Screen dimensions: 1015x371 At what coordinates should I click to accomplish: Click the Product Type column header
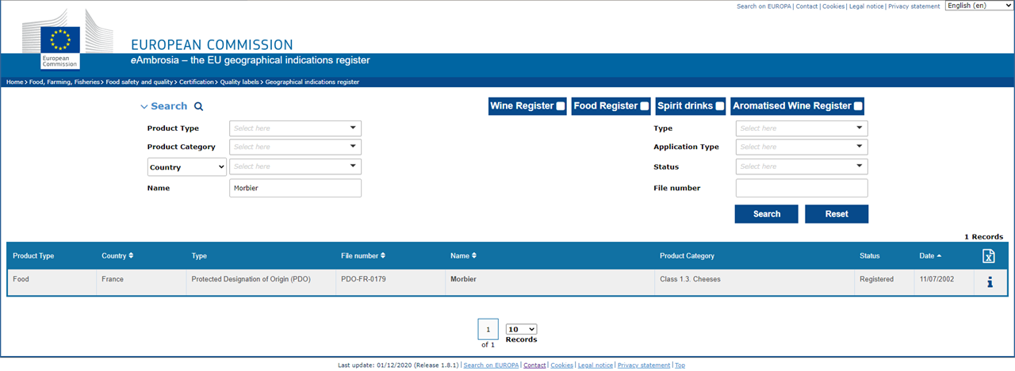pyautogui.click(x=33, y=256)
